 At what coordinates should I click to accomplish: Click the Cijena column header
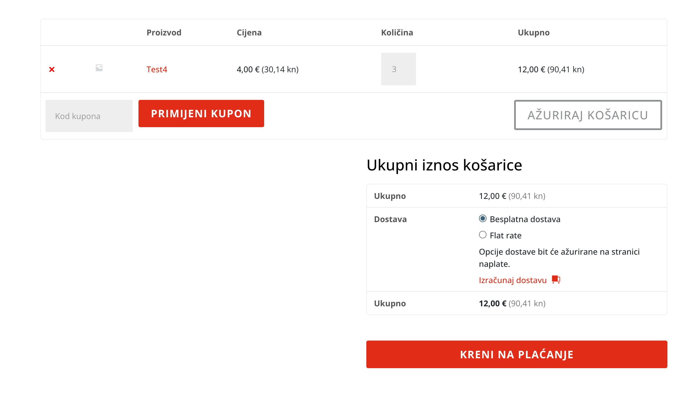pyautogui.click(x=249, y=33)
